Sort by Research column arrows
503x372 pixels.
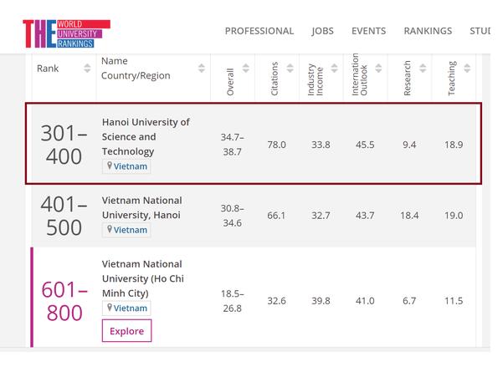pyautogui.click(x=421, y=69)
